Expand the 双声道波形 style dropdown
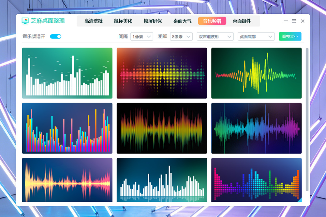The height and width of the screenshot is (217, 326). (215, 36)
